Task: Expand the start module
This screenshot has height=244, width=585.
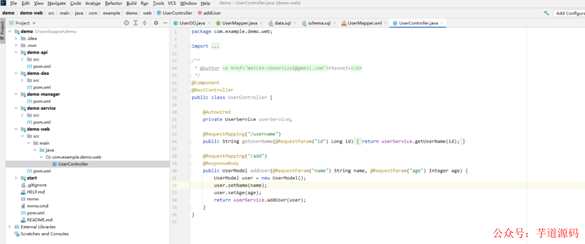Action: coord(16,178)
